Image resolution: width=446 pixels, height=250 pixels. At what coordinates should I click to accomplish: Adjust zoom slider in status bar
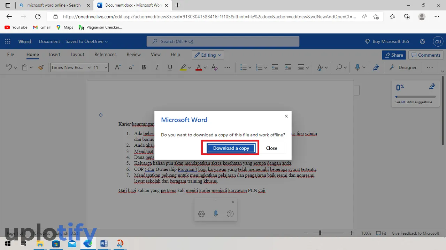pos(320,233)
